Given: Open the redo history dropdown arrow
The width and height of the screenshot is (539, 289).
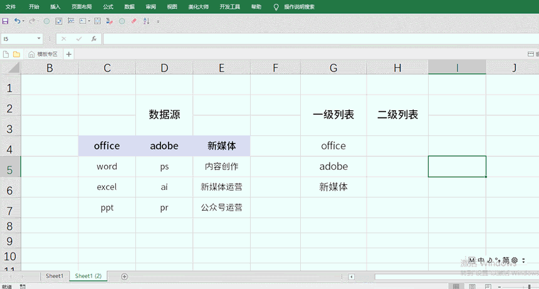Looking at the screenshot, I should tap(38, 21).
